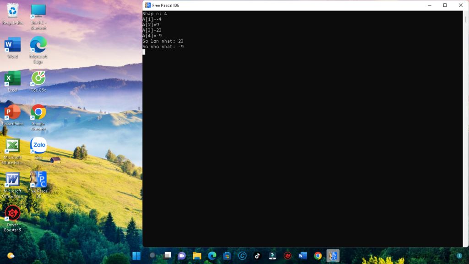This screenshot has width=469, height=264.
Task: Select the This PC shortcut icon
Action: click(x=38, y=16)
